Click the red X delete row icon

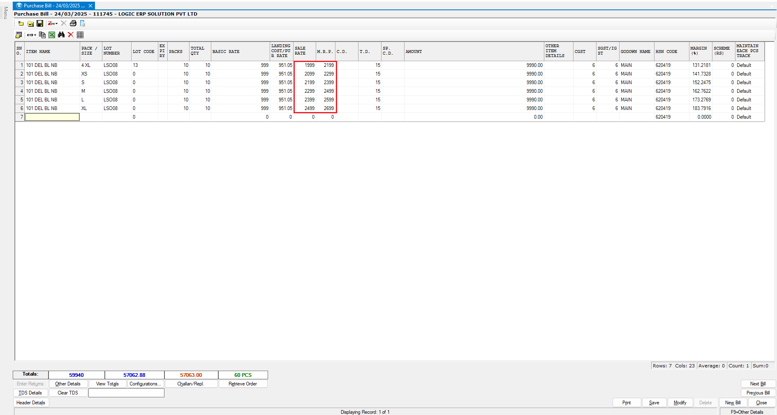pos(71,35)
